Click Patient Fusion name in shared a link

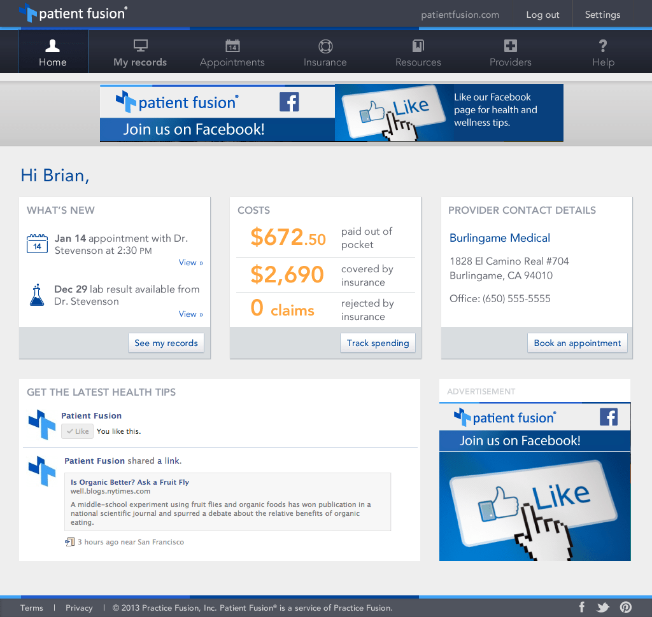coord(94,461)
